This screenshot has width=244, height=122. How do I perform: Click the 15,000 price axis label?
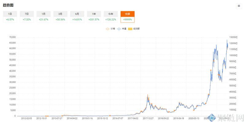[x=13, y=99]
